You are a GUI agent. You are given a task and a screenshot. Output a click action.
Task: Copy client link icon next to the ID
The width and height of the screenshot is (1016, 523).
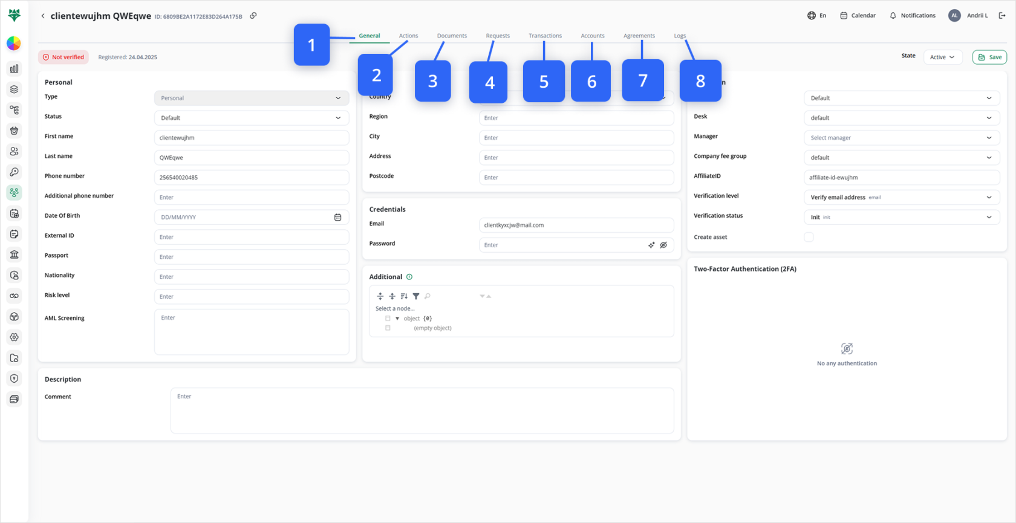[253, 16]
